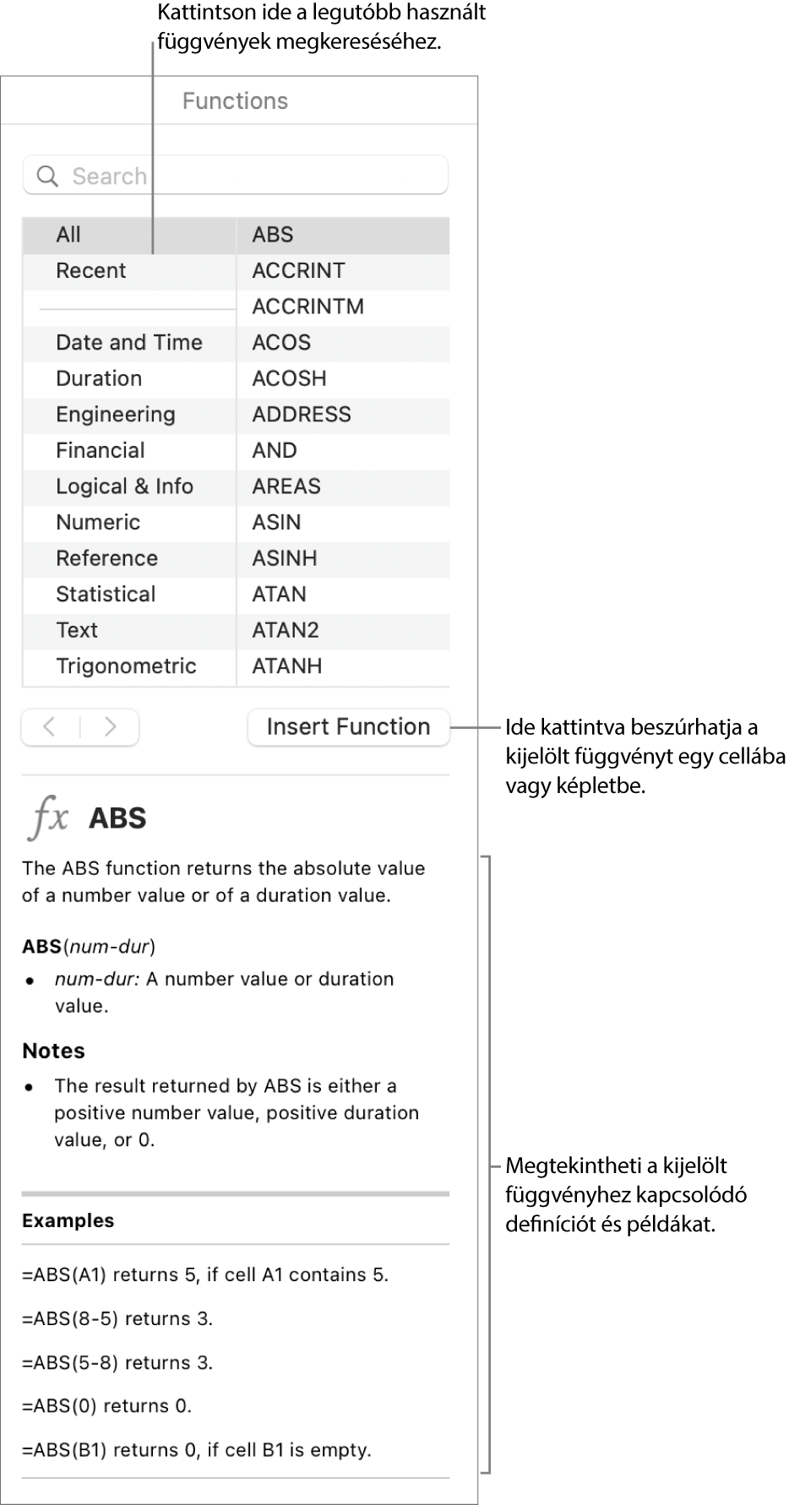Go back with the left arrow
789x1505 pixels.
[x=50, y=727]
